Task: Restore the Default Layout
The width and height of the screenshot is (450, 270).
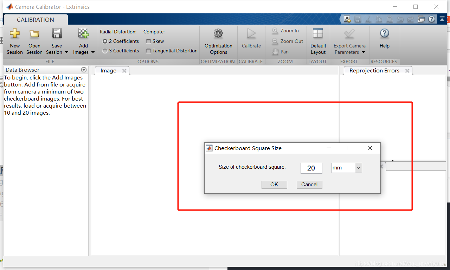Action: pyautogui.click(x=318, y=41)
